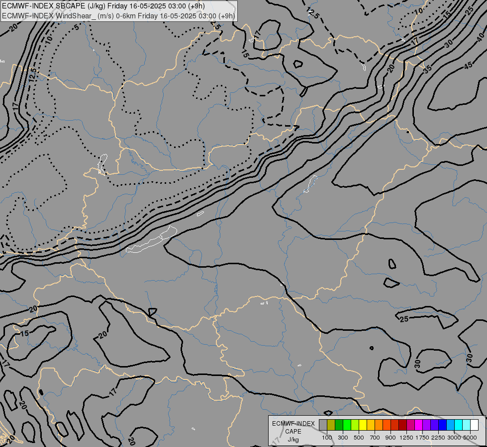
Task: Select the olive swatch in CAPE legend
Action: pos(331,425)
